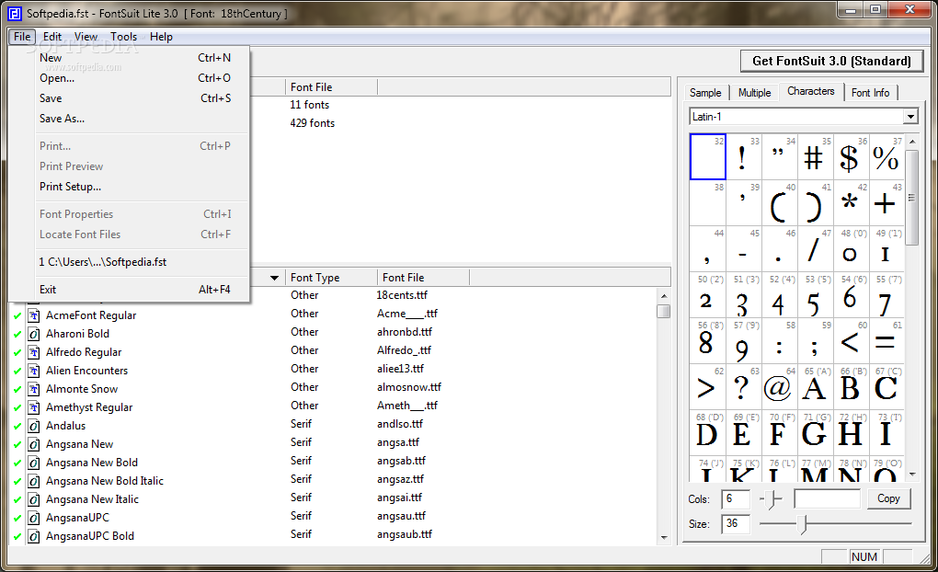Sort by the Font Type column header
938x572 pixels.
click(x=331, y=278)
